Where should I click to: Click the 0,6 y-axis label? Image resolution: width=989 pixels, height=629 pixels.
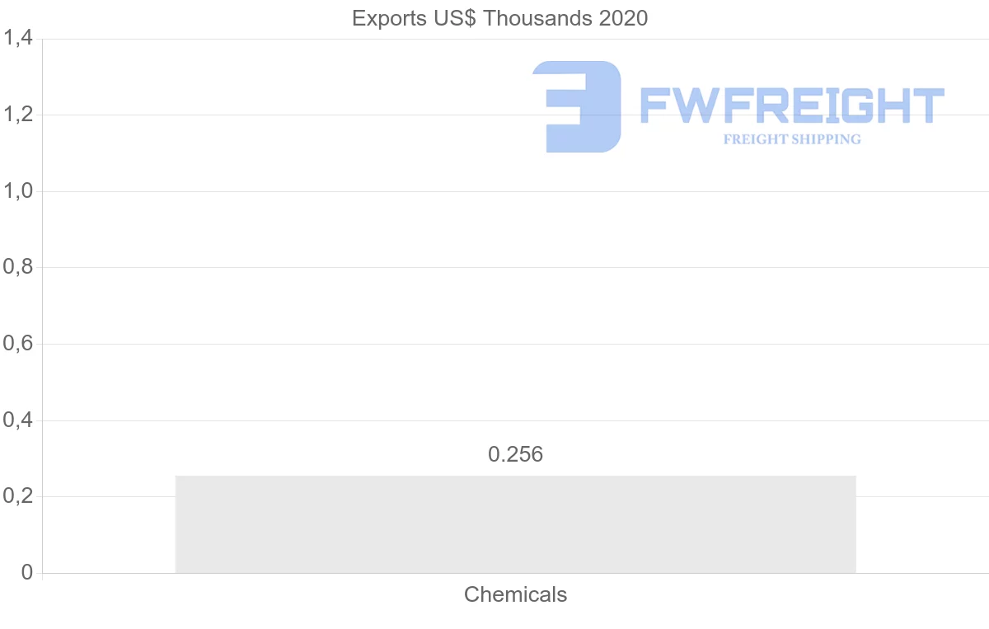[17, 344]
